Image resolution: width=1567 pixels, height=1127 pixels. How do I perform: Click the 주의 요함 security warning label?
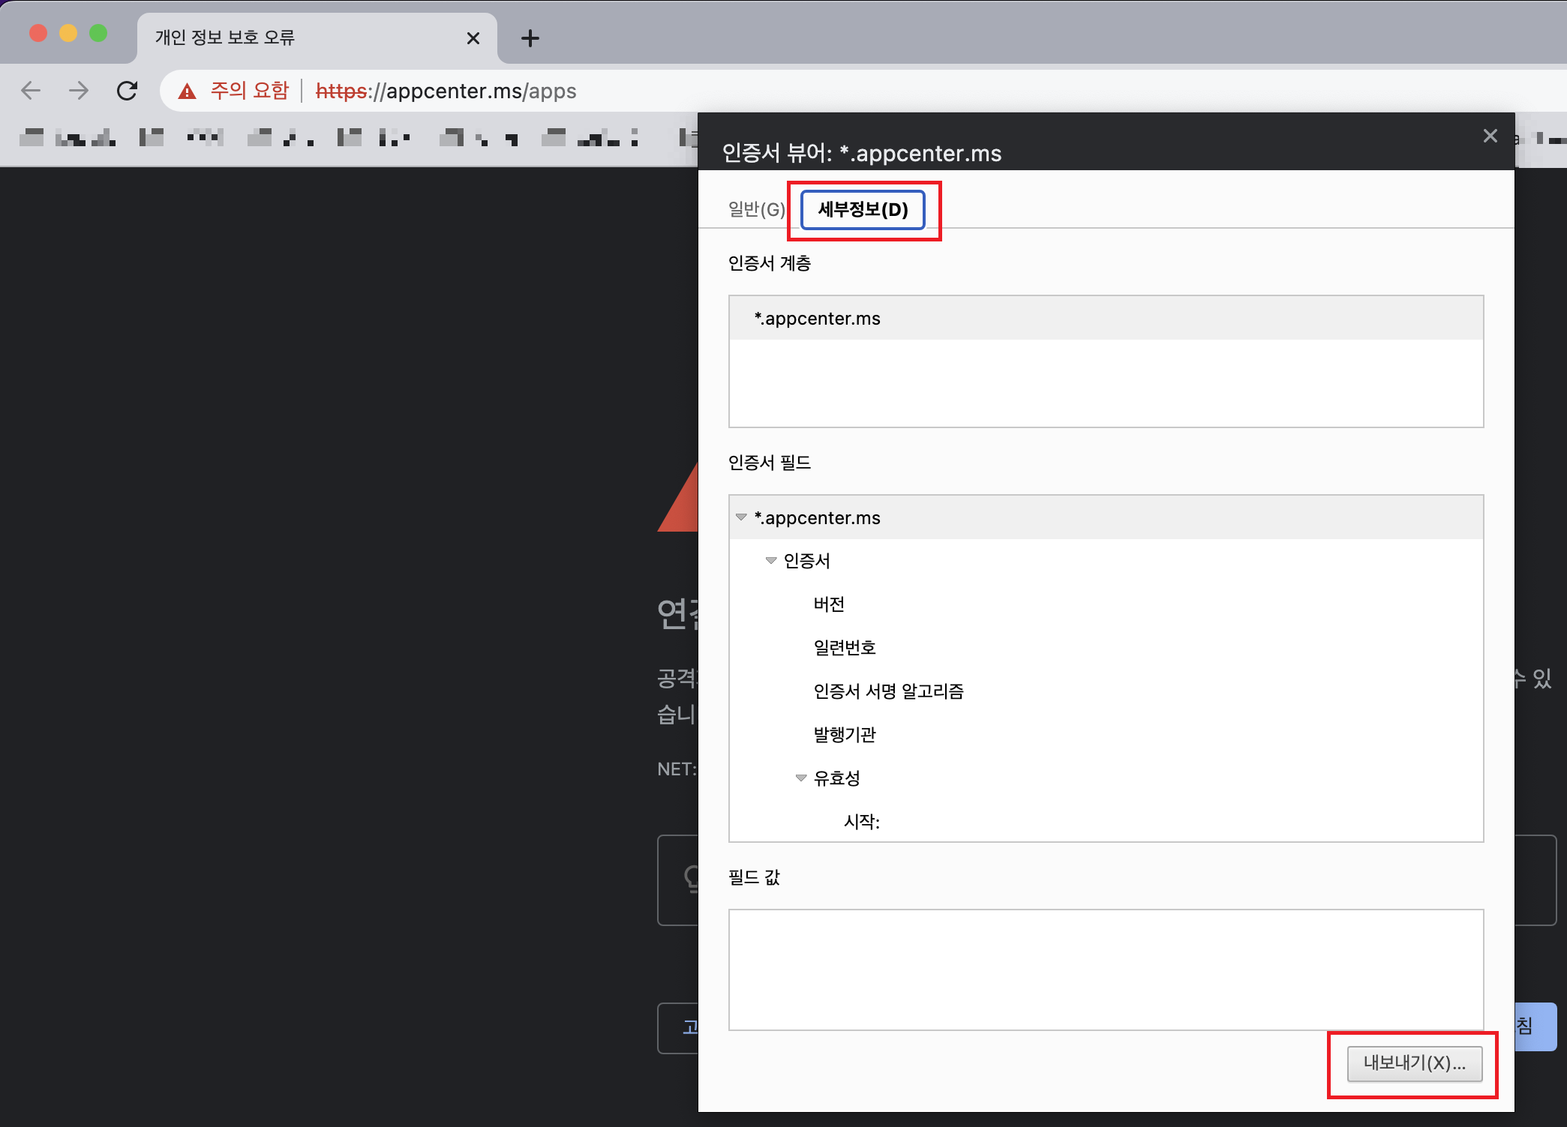pyautogui.click(x=250, y=91)
